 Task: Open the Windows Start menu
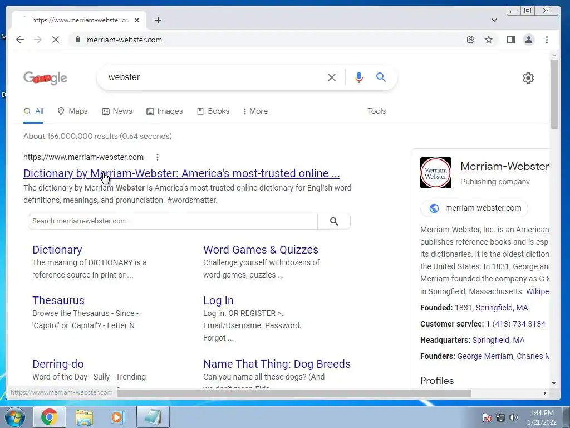(x=14, y=417)
